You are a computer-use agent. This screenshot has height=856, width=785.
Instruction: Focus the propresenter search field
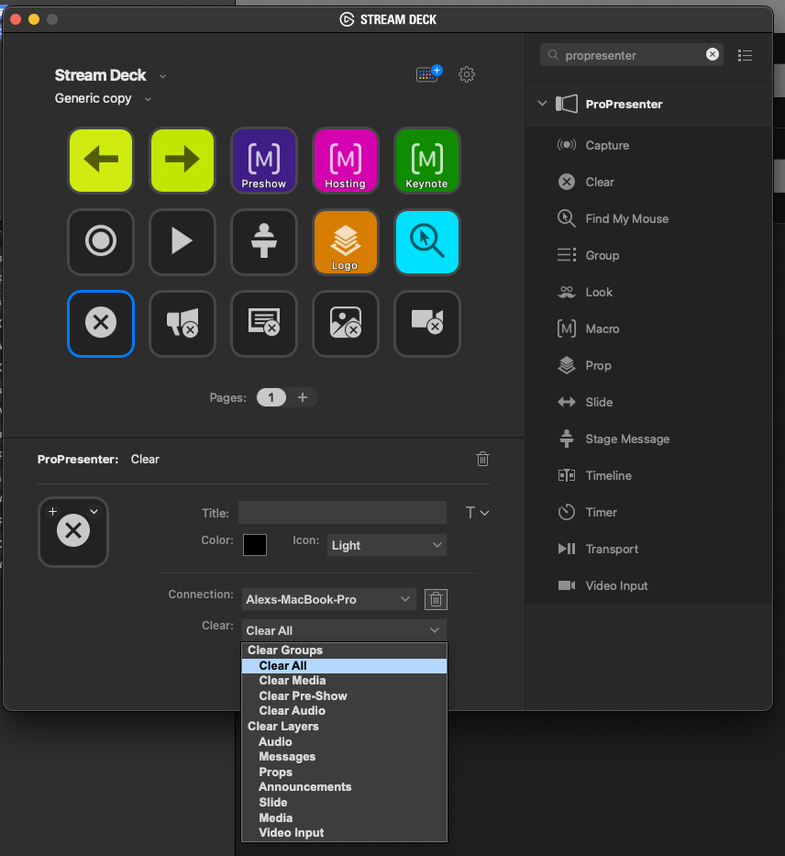[x=631, y=55]
